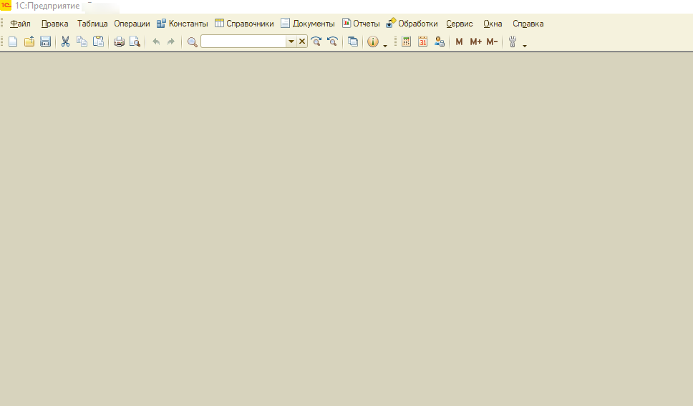This screenshot has width=693, height=406.
Task: Click the open file folder icon
Action: pos(29,42)
